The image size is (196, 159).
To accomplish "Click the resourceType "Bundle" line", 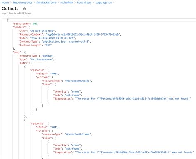I will coord(36,56).
